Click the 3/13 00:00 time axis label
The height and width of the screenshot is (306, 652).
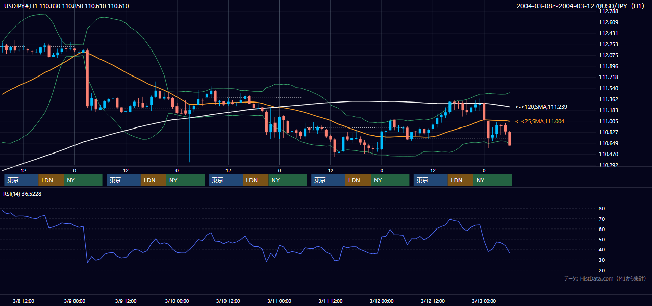(x=484, y=301)
